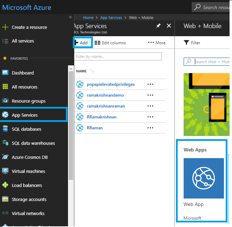Click the Web App blue tile icon
The image size is (232, 227).
[204, 178]
